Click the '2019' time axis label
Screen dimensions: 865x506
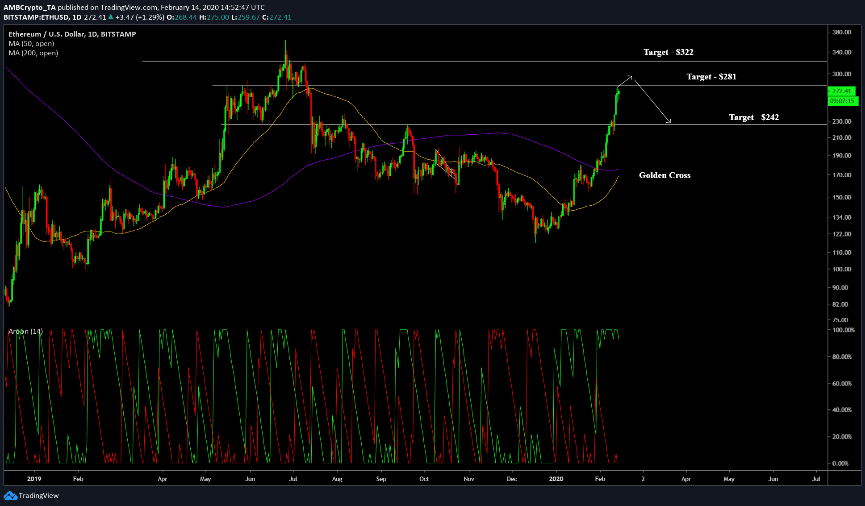(x=34, y=479)
